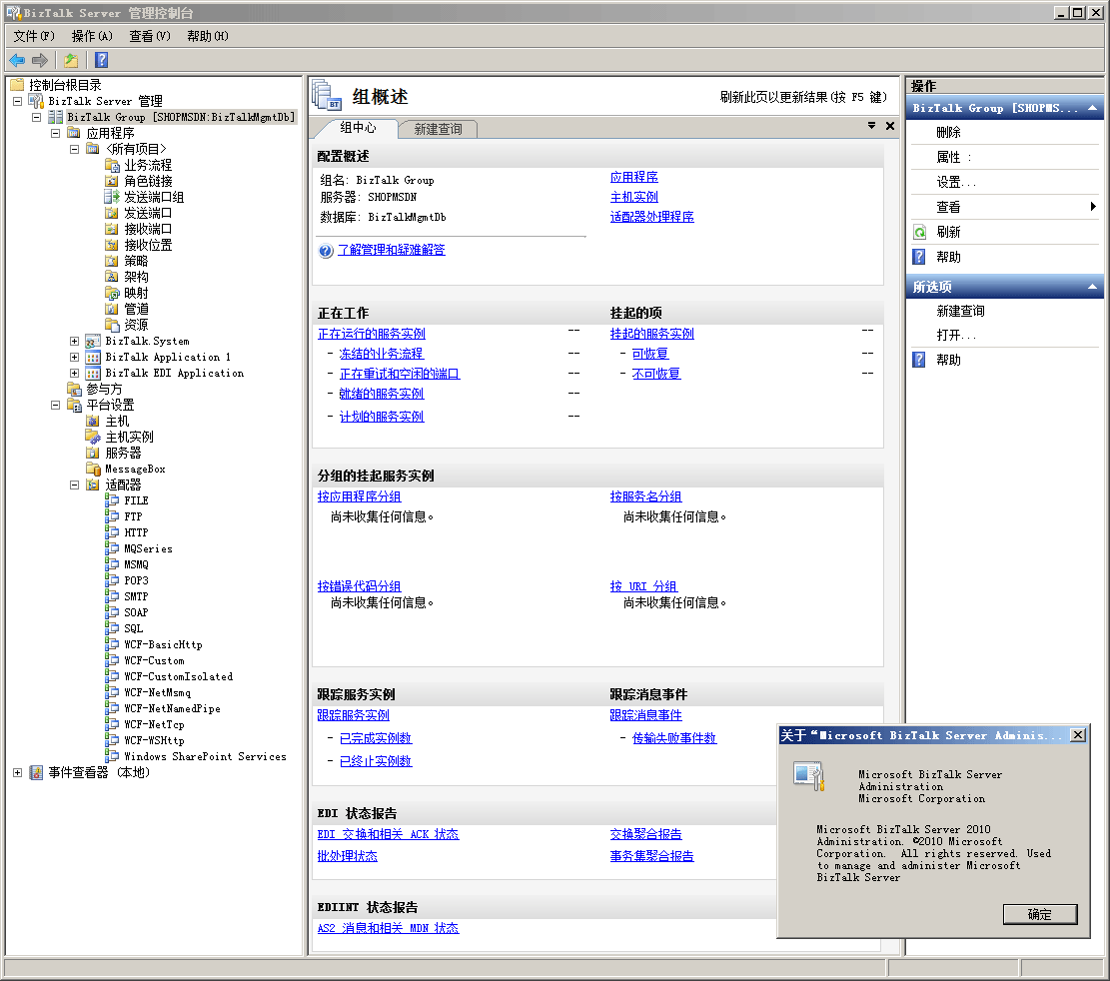Collapse the 平台设置 tree node
This screenshot has width=1110, height=981.
point(55,405)
